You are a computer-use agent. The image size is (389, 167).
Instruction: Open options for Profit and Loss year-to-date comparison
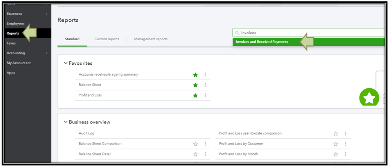[x=346, y=133]
